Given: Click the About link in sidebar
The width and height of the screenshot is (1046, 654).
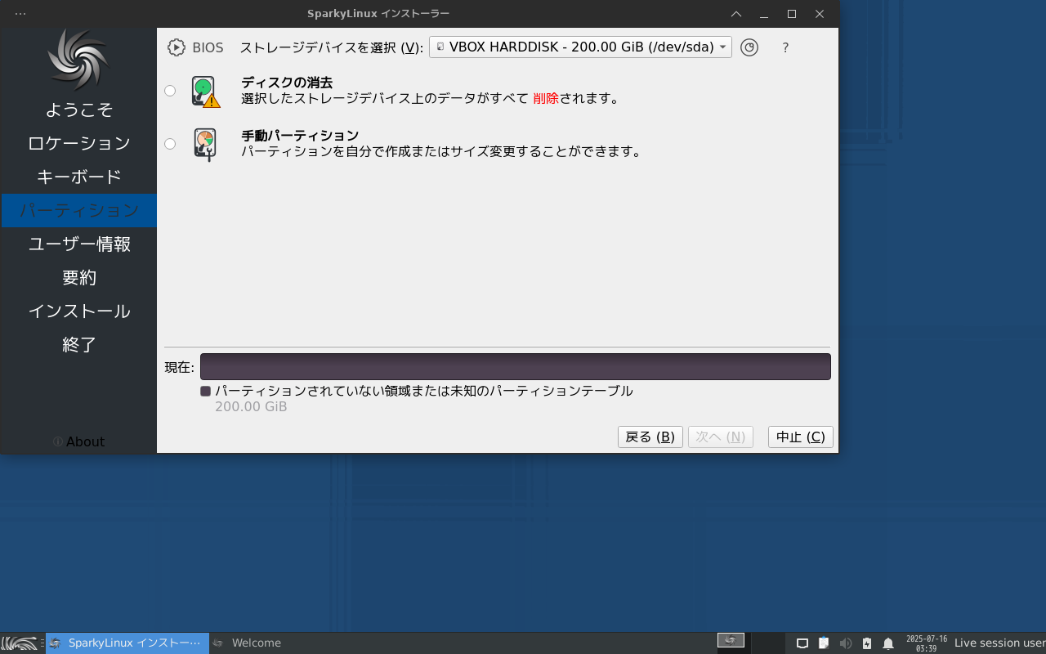Looking at the screenshot, I should (78, 441).
